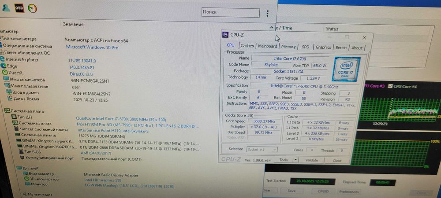
Task: Click the Тип ЦП processor icon
Action: 15,117
